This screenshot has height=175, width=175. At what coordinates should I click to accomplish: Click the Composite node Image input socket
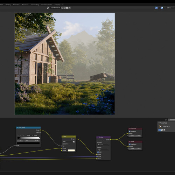128,134
